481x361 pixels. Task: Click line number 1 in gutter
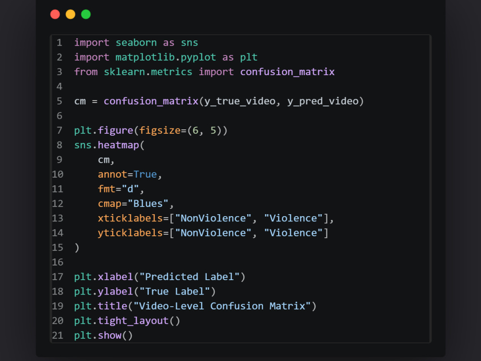point(60,43)
